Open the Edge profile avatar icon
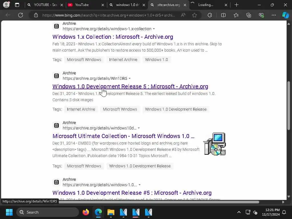The image size is (292, 219). [x=7, y=5]
